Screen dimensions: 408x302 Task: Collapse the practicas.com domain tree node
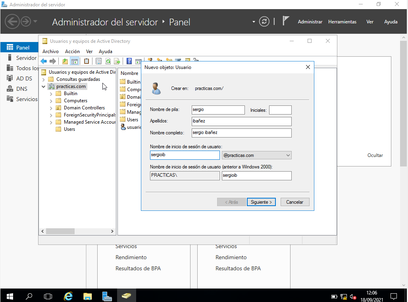(x=43, y=86)
